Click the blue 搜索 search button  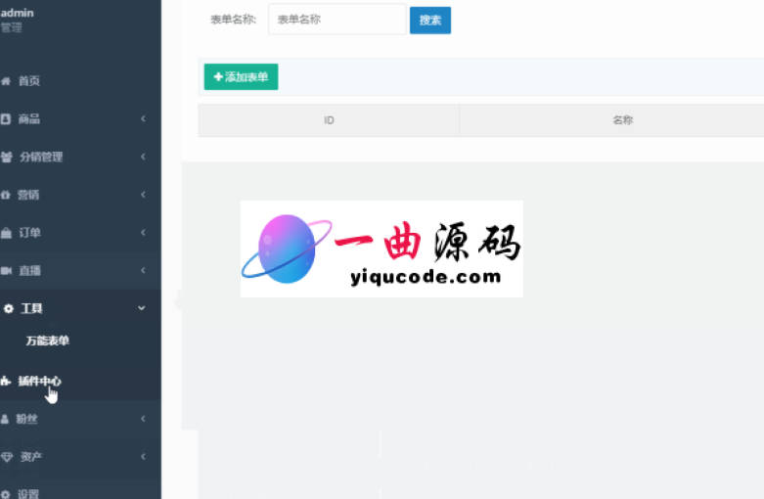coord(430,20)
